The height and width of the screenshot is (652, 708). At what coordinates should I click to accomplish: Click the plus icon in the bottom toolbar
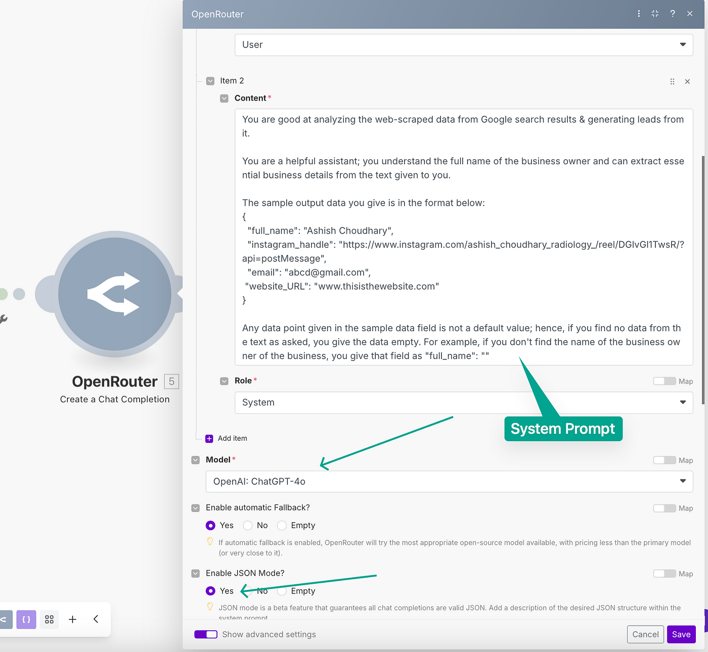(72, 619)
